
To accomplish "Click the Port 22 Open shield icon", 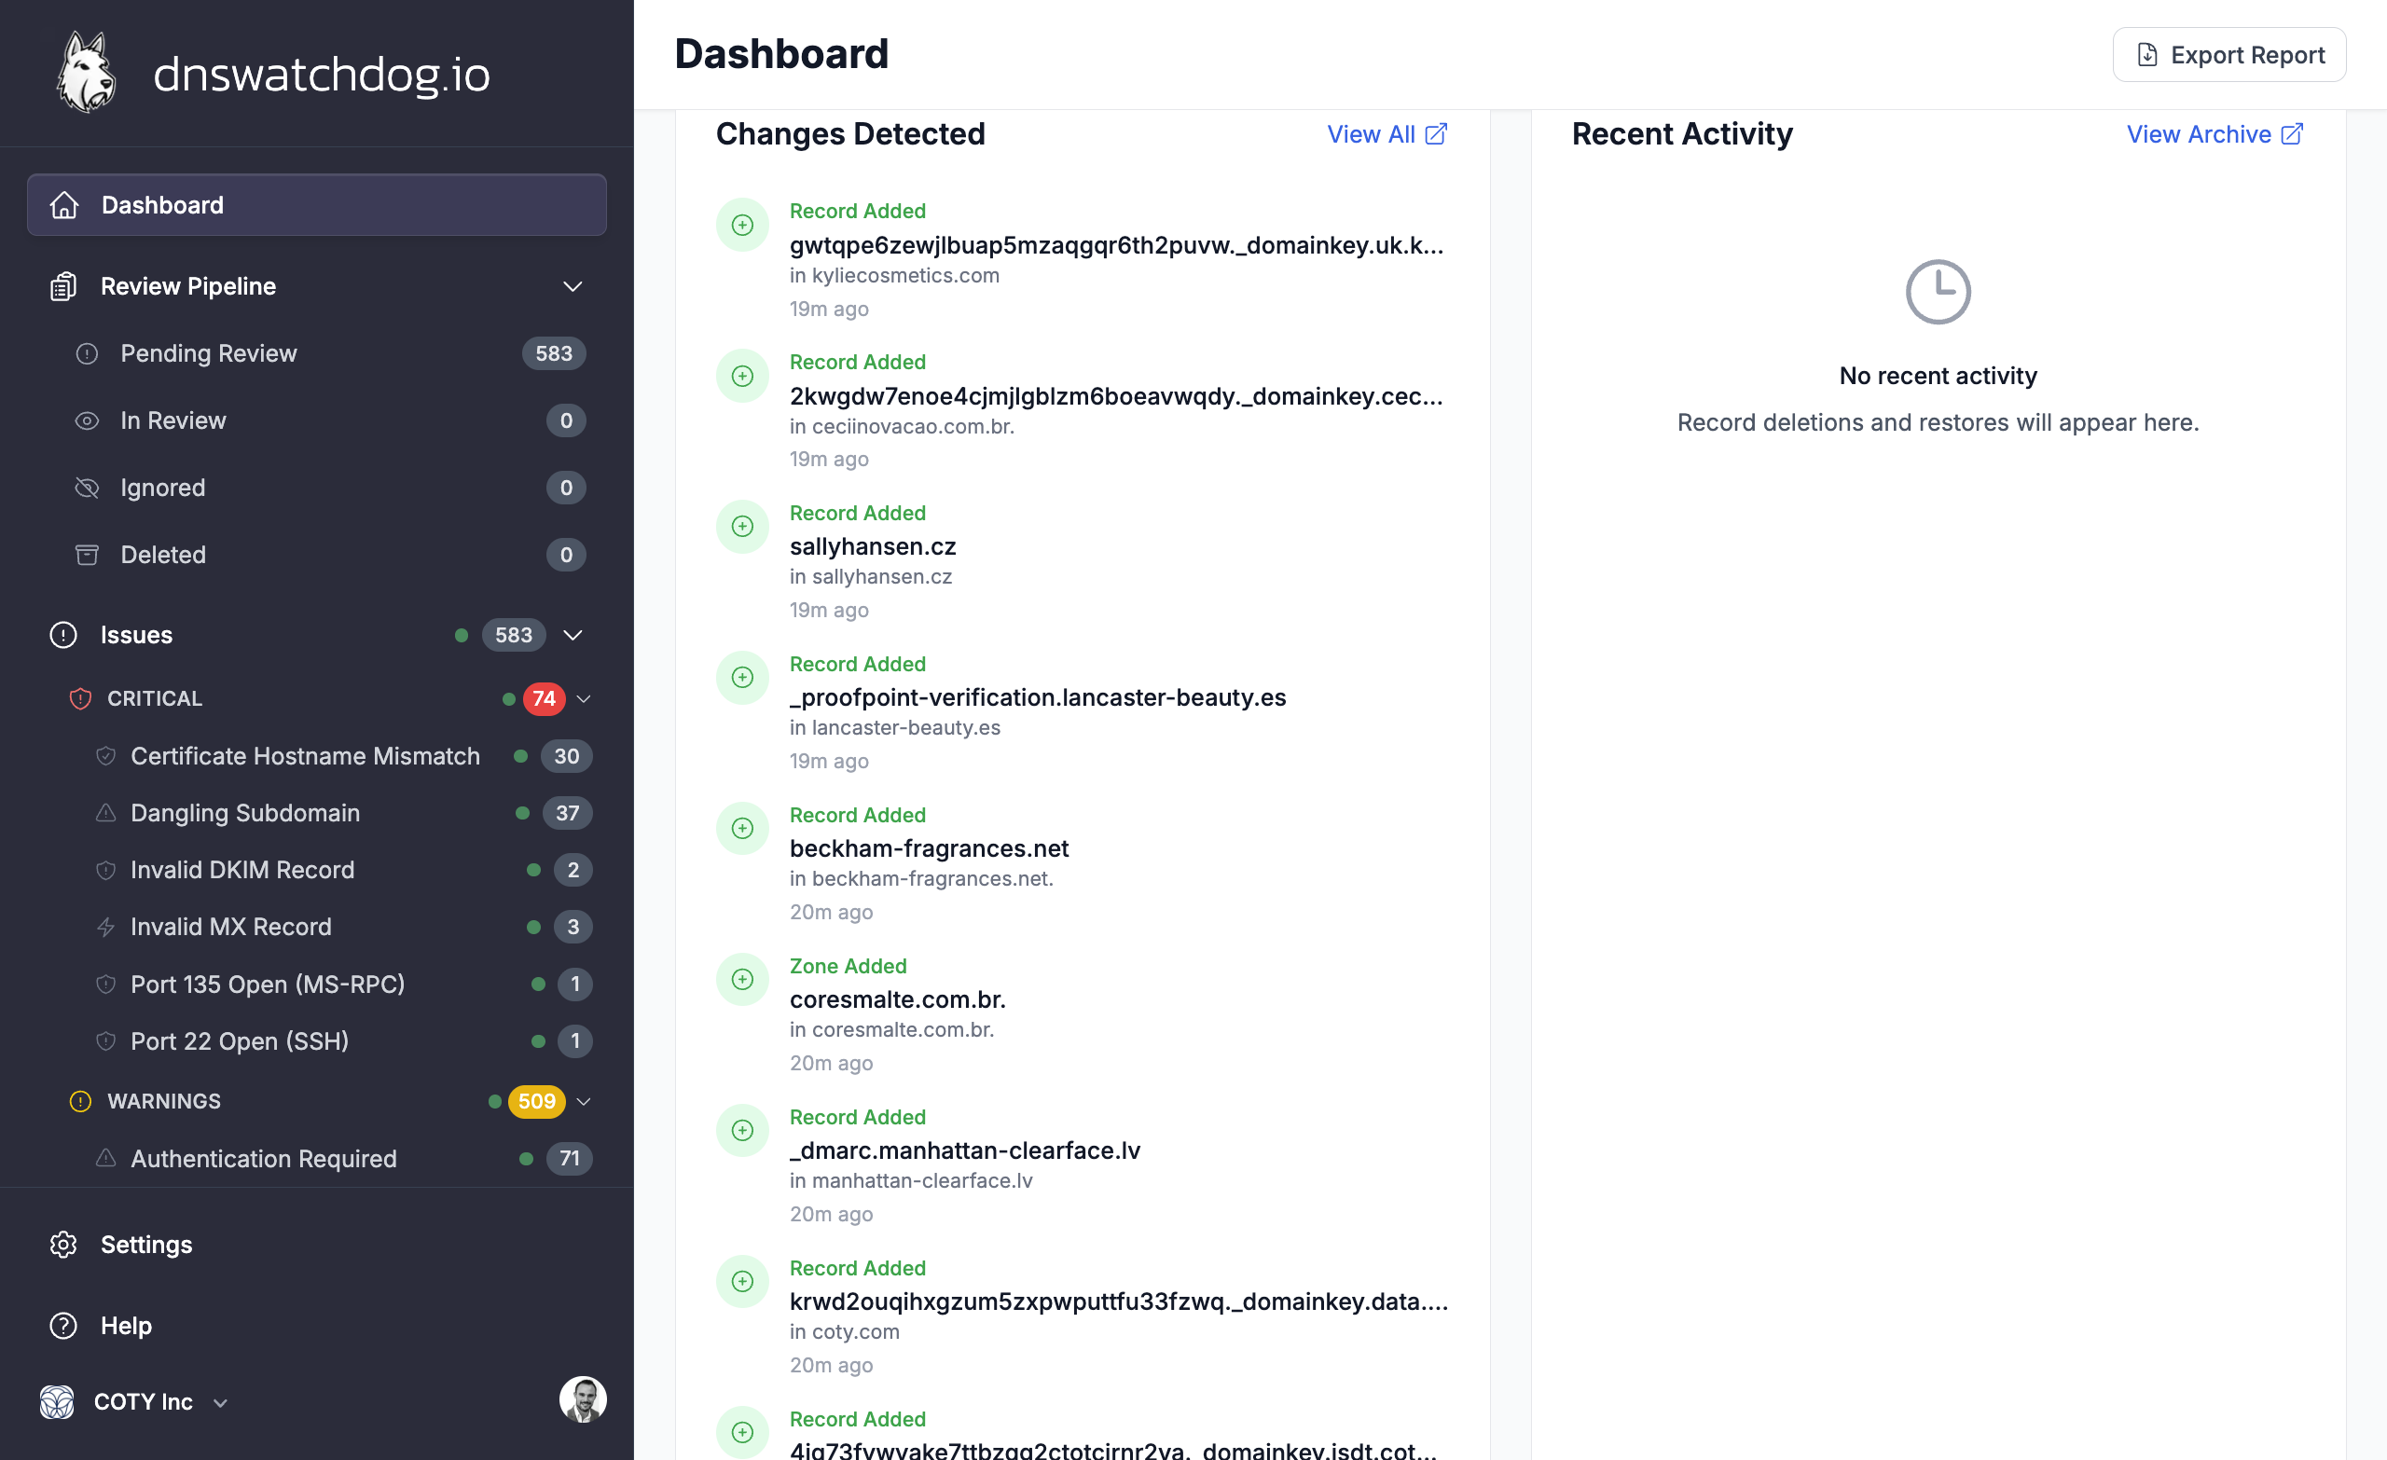I will click(106, 1041).
